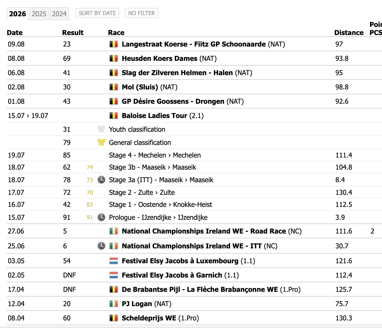Click Irish flag next to PJ Logan
The image size is (382, 328).
[x=113, y=304]
